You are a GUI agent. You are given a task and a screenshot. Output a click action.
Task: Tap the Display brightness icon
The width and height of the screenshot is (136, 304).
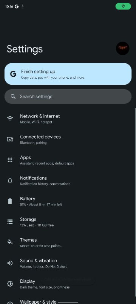coord(10,283)
